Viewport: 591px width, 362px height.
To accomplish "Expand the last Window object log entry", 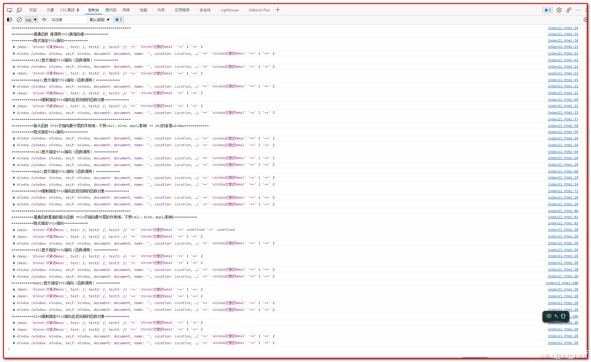I will [x=14, y=343].
